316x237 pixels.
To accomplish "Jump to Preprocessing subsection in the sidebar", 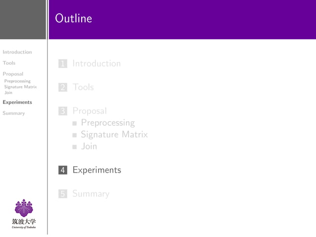I will pos(17,81).
